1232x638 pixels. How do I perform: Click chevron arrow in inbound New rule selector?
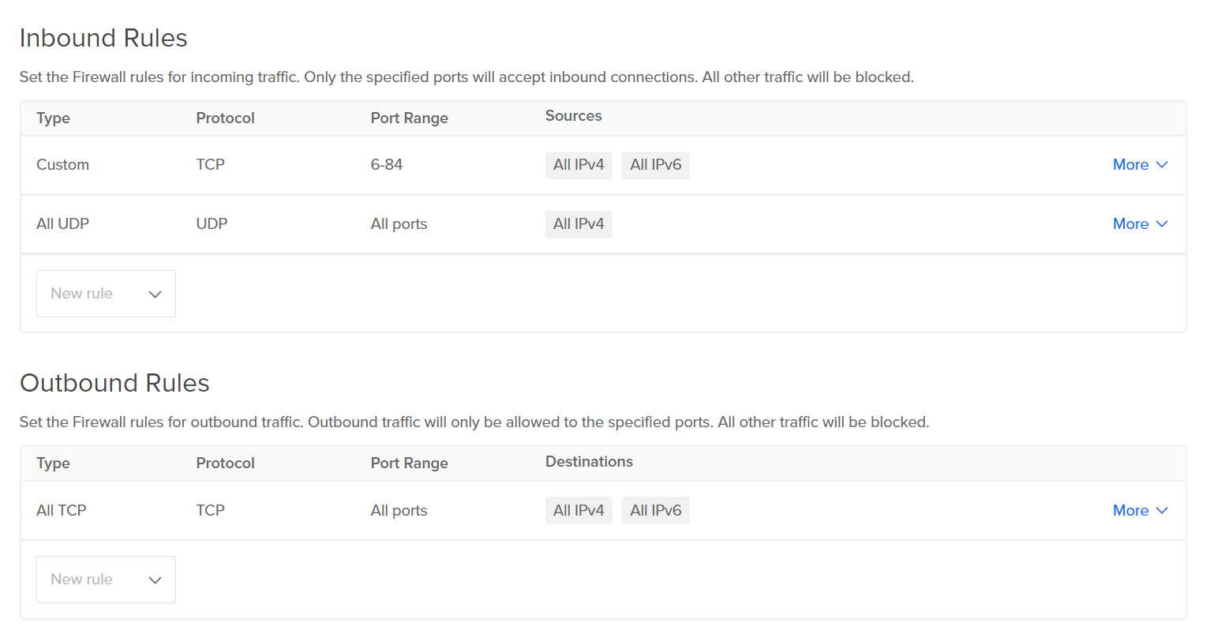coord(155,295)
